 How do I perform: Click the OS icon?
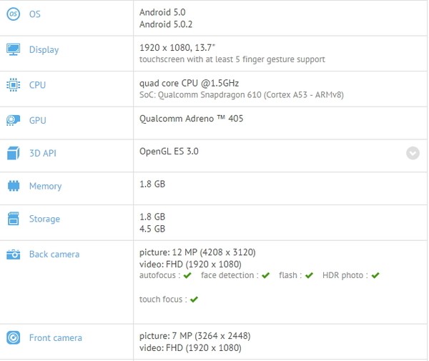pos(13,15)
